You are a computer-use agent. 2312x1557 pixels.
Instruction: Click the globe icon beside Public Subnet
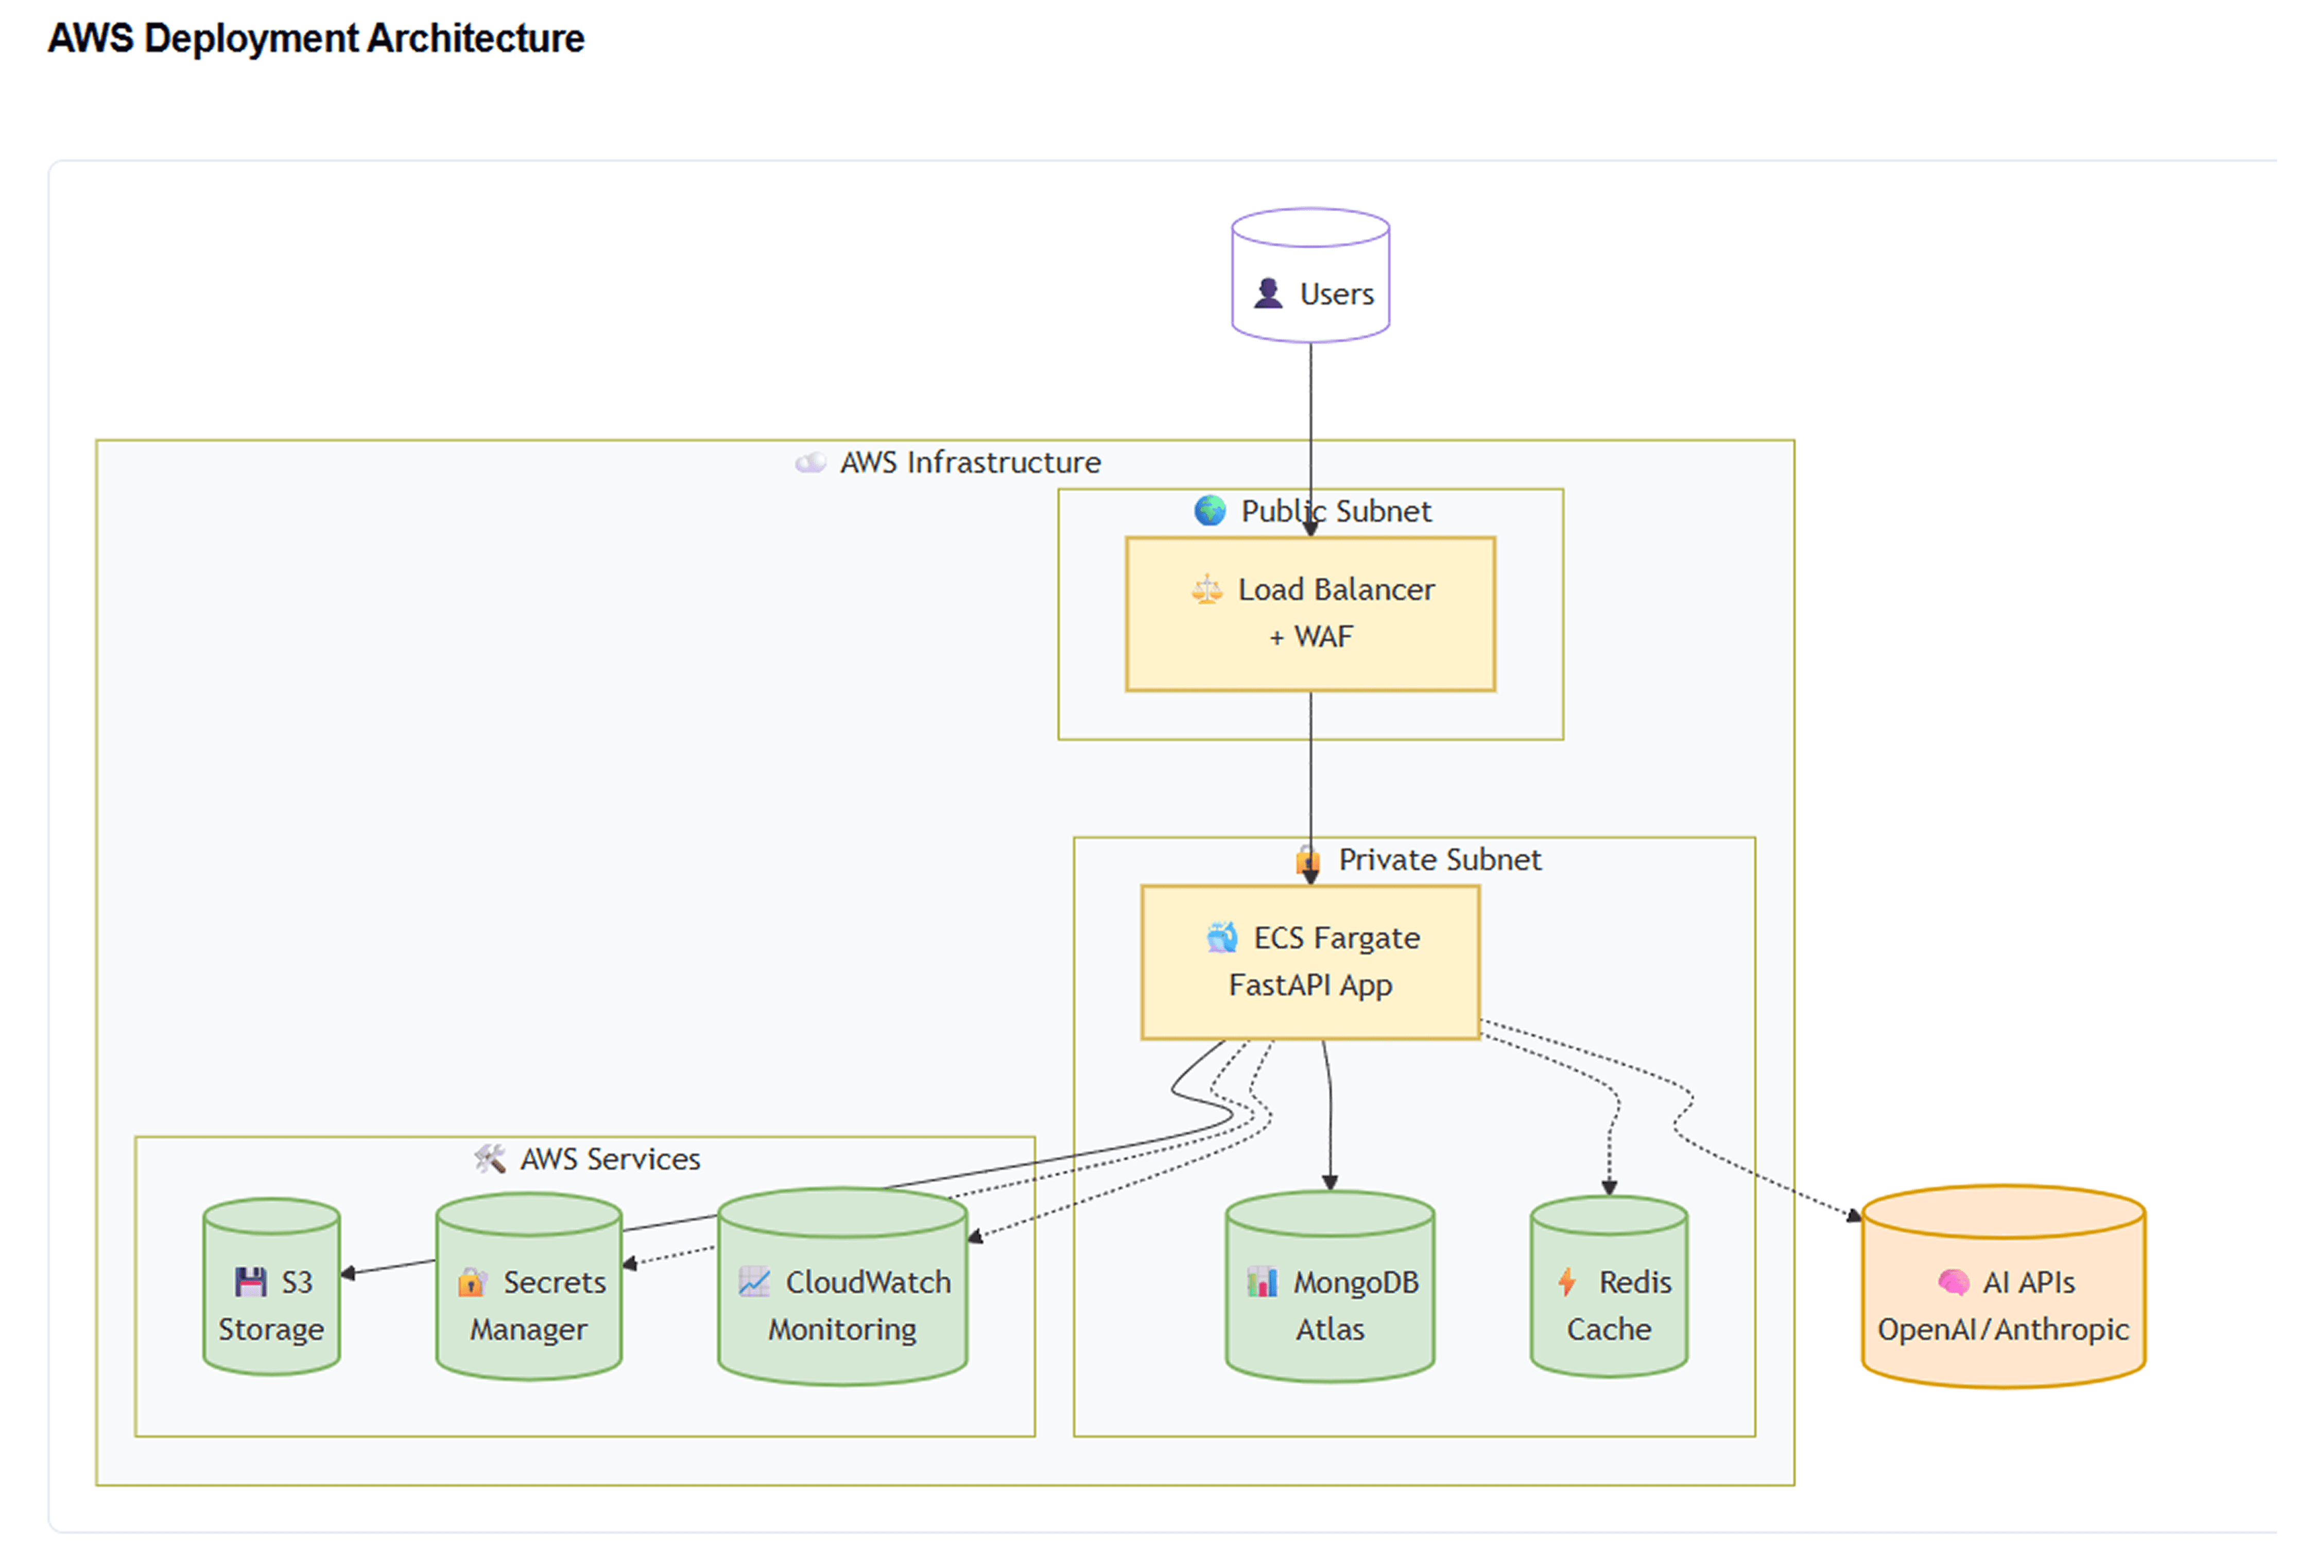click(1209, 510)
